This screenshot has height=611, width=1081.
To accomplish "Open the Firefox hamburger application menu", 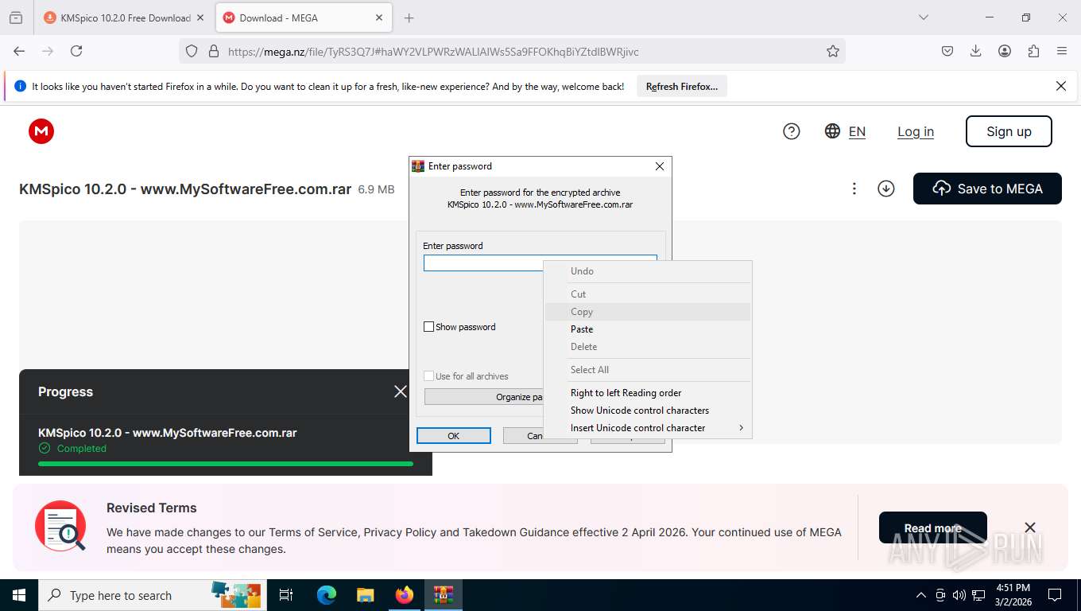I will 1062,51.
